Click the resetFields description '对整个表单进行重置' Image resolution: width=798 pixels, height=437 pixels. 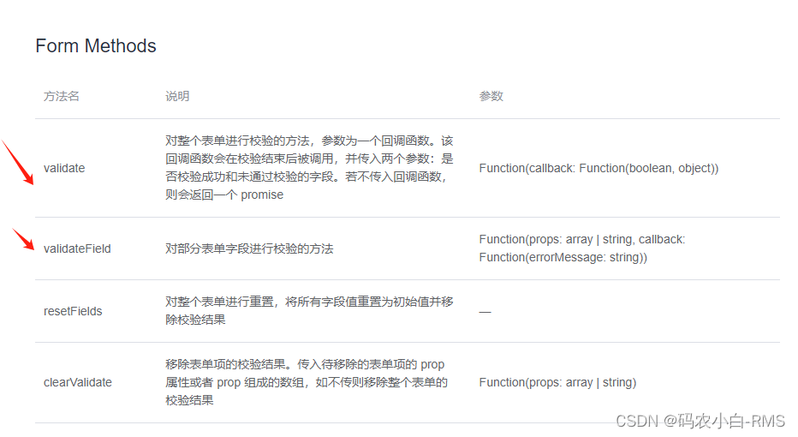[x=309, y=311]
